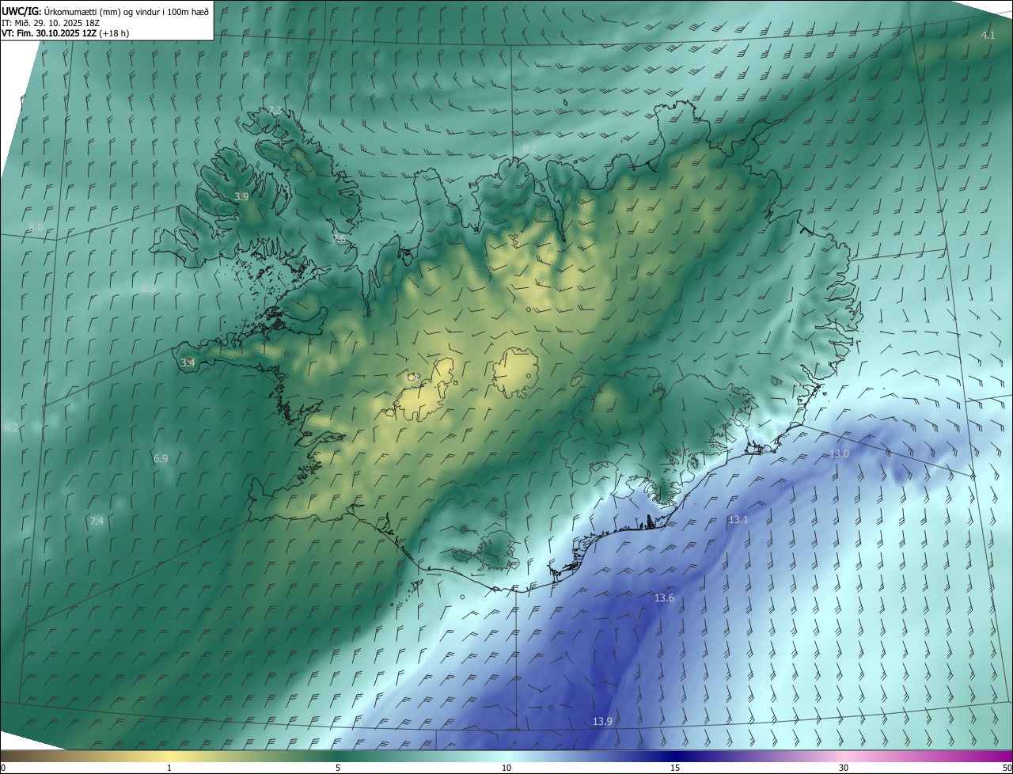Image resolution: width=1013 pixels, height=774 pixels.
Task: Click the map value label "8.0"
Action: click(x=36, y=228)
